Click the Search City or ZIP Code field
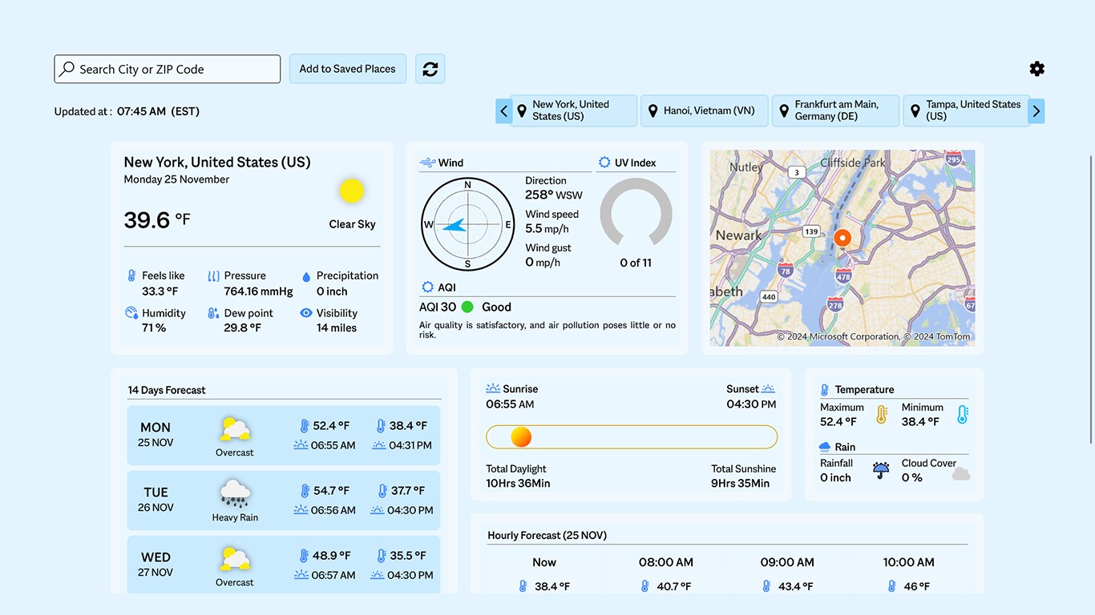The height and width of the screenshot is (615, 1095). (167, 69)
